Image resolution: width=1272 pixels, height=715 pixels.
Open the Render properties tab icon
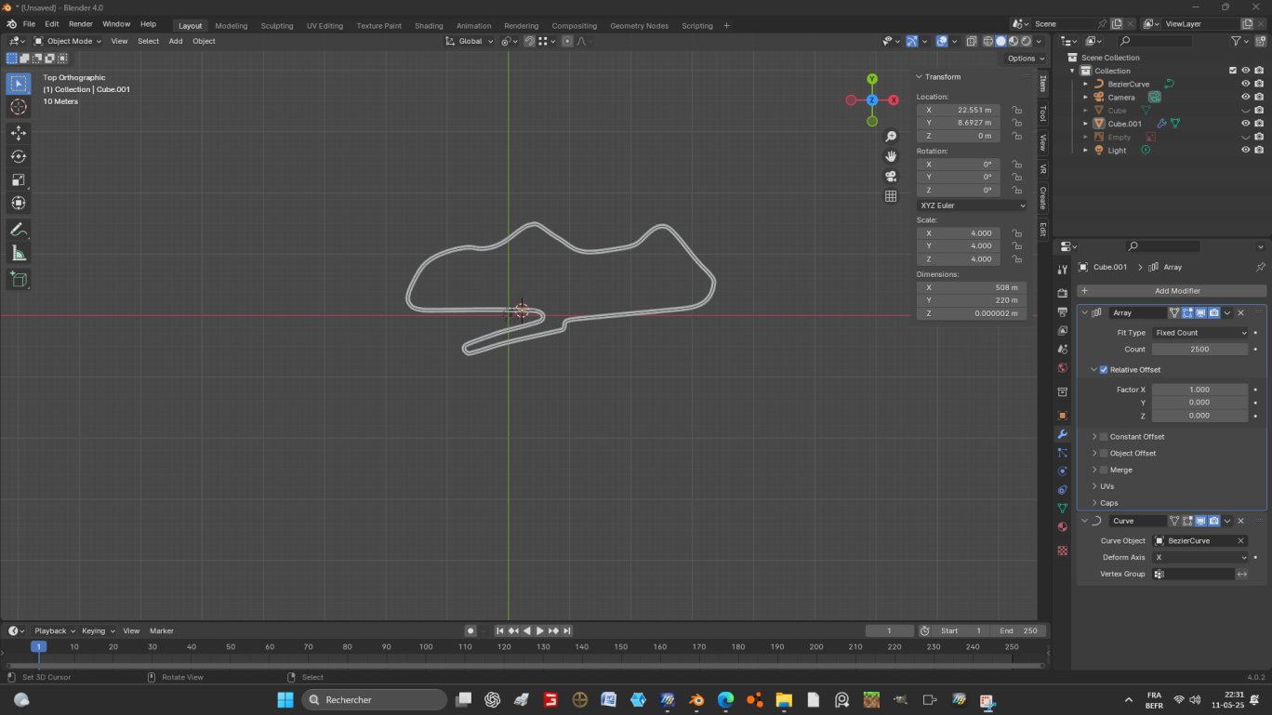point(1063,294)
